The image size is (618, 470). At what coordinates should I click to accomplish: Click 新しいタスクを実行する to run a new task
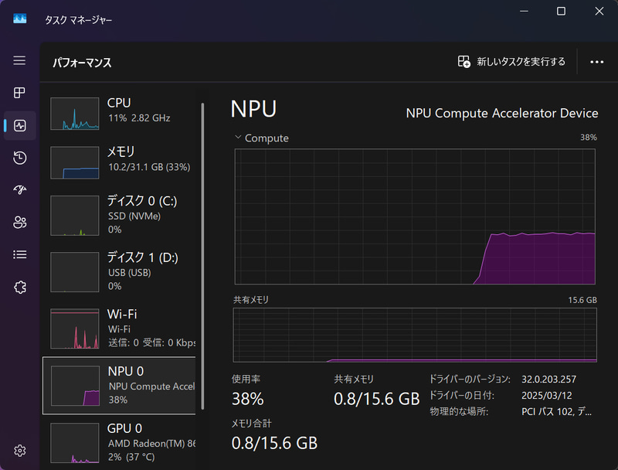point(511,61)
